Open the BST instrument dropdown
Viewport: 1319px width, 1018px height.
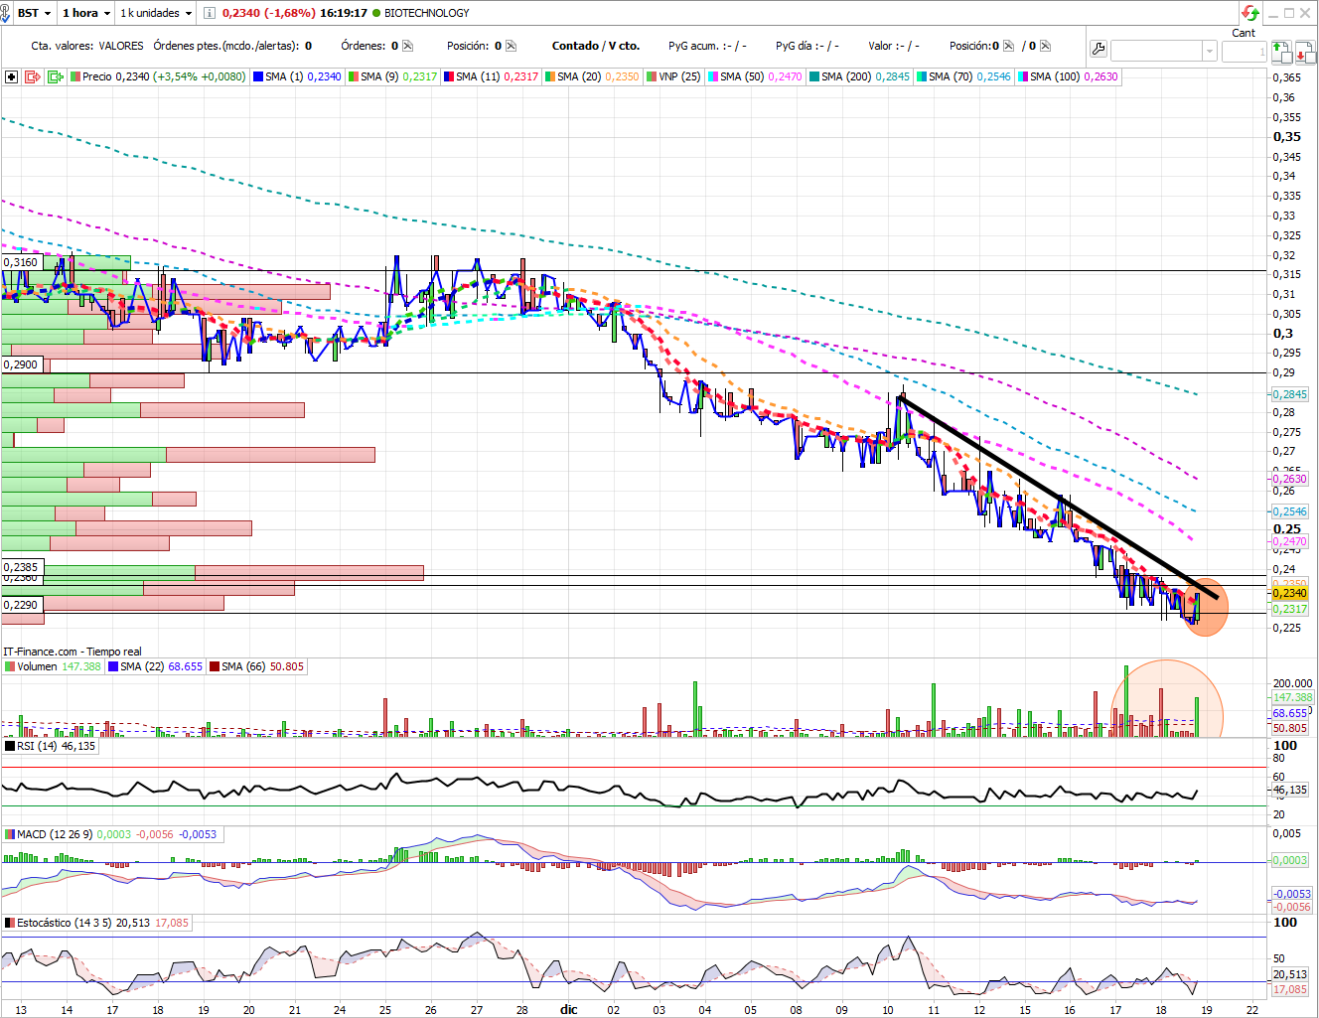(x=34, y=13)
